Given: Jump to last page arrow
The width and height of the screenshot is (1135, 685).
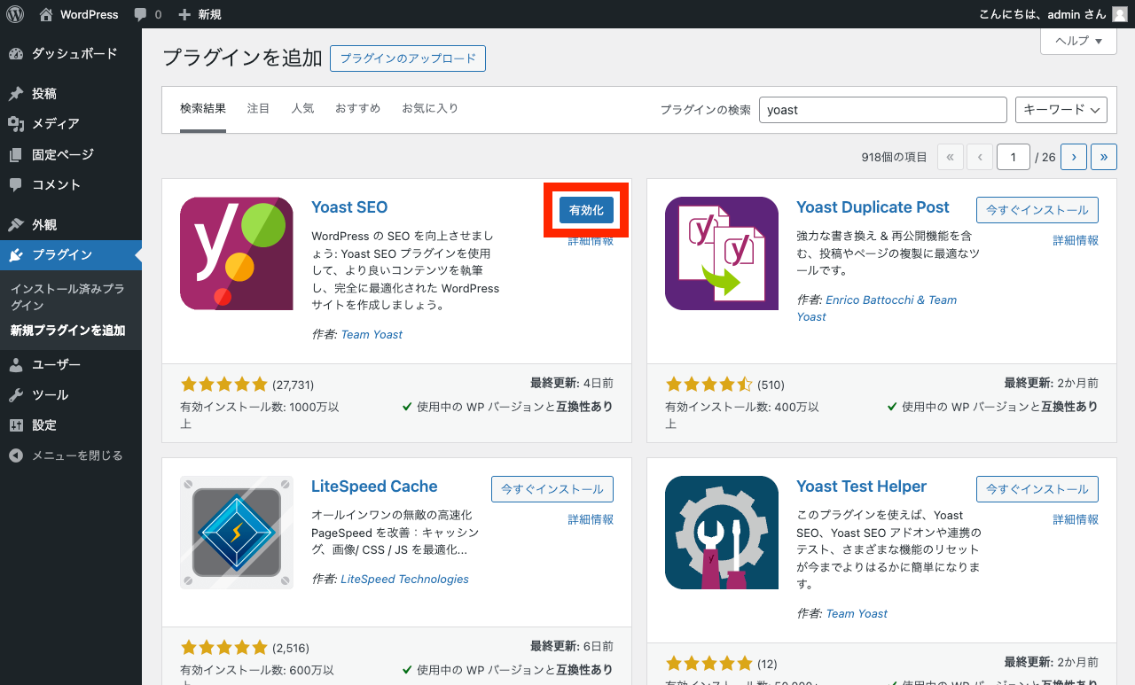Looking at the screenshot, I should (x=1104, y=157).
